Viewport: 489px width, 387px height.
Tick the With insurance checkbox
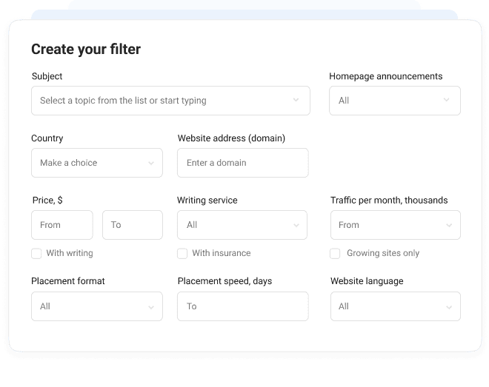(182, 254)
